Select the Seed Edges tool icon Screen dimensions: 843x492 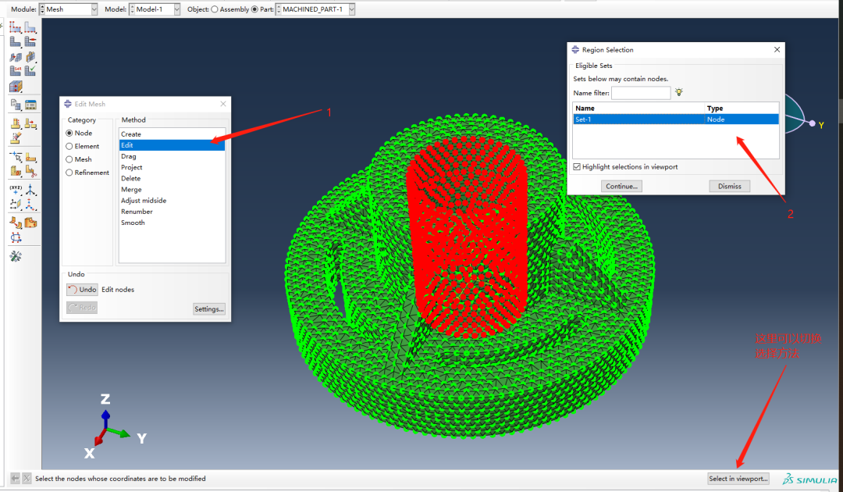click(x=30, y=27)
